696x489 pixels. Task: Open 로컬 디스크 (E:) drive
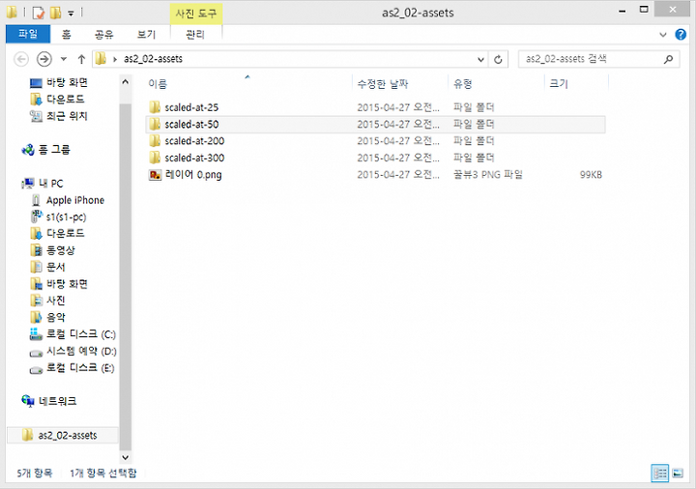coord(80,368)
